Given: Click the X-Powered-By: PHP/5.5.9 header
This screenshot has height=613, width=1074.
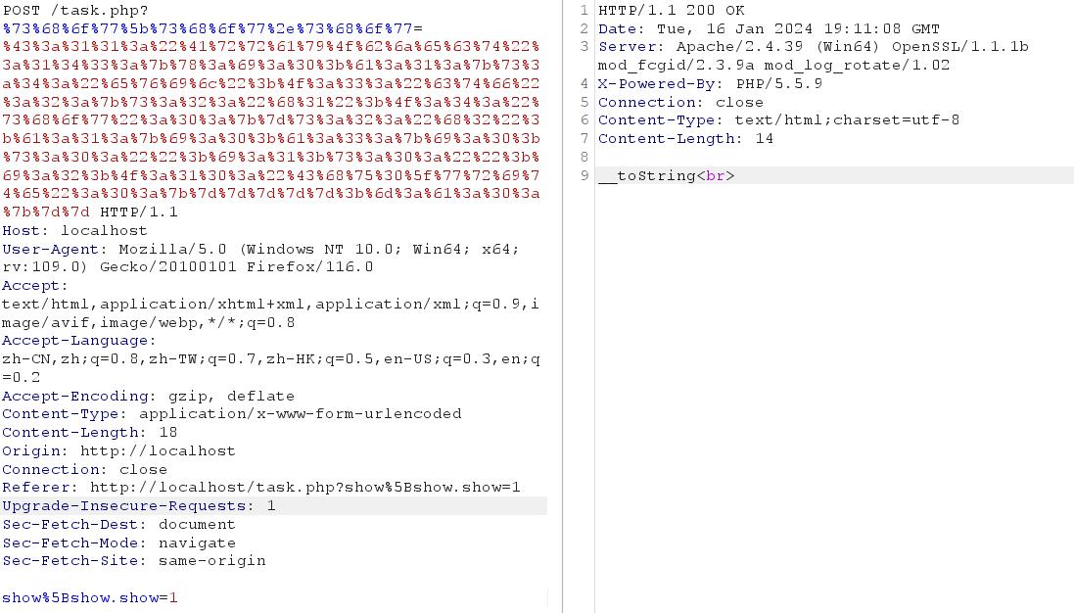Looking at the screenshot, I should coord(710,84).
